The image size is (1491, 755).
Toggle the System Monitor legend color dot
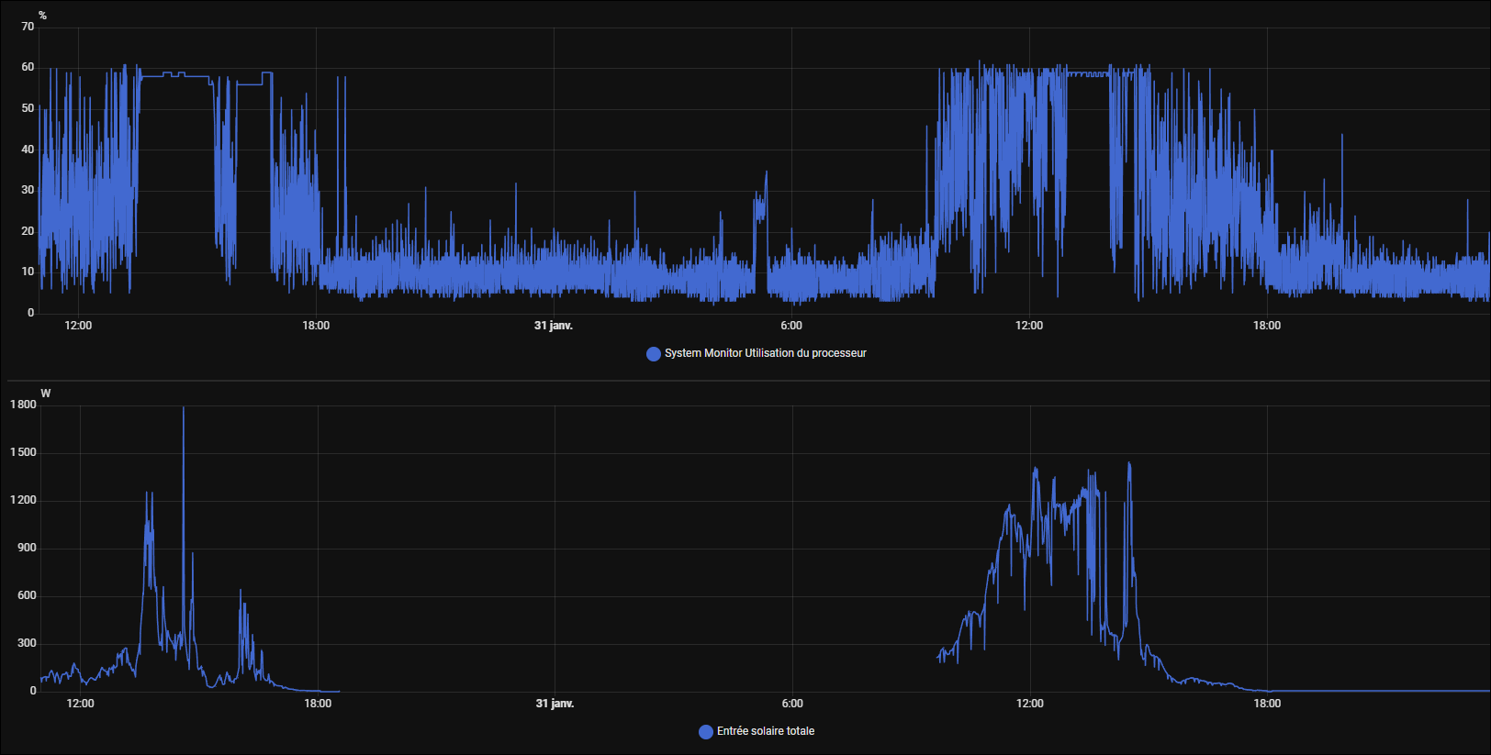click(653, 354)
